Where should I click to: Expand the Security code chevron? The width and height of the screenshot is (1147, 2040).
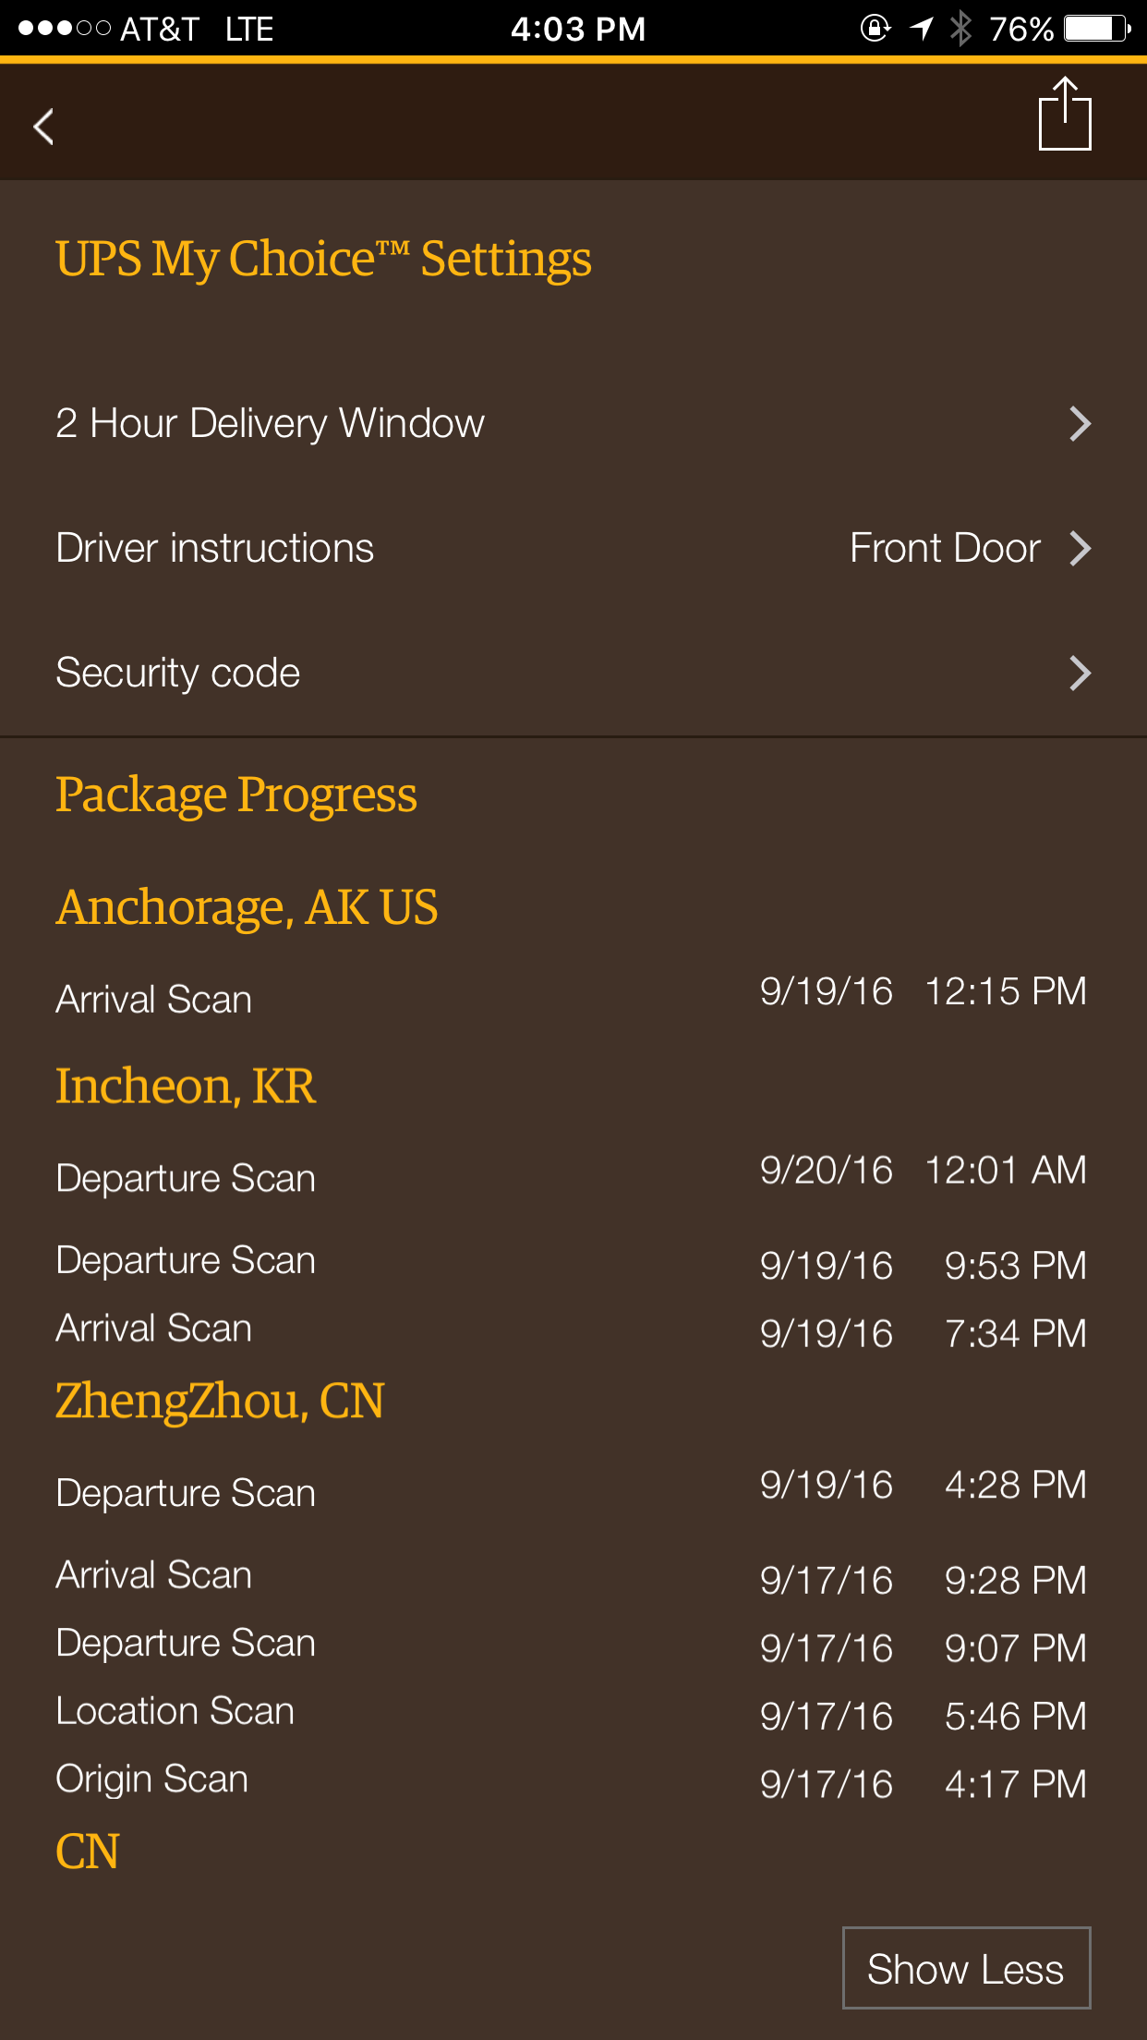pos(1080,674)
